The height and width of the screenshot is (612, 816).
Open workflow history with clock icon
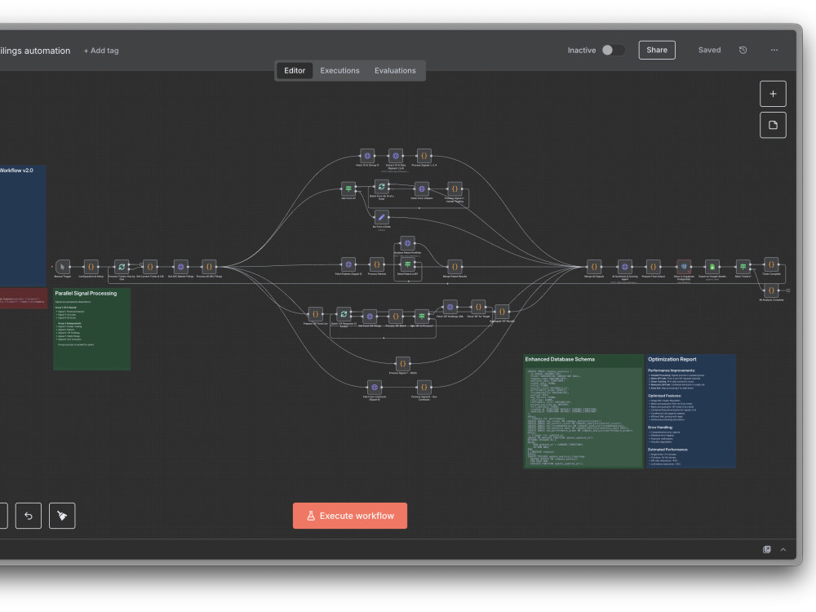[743, 50]
